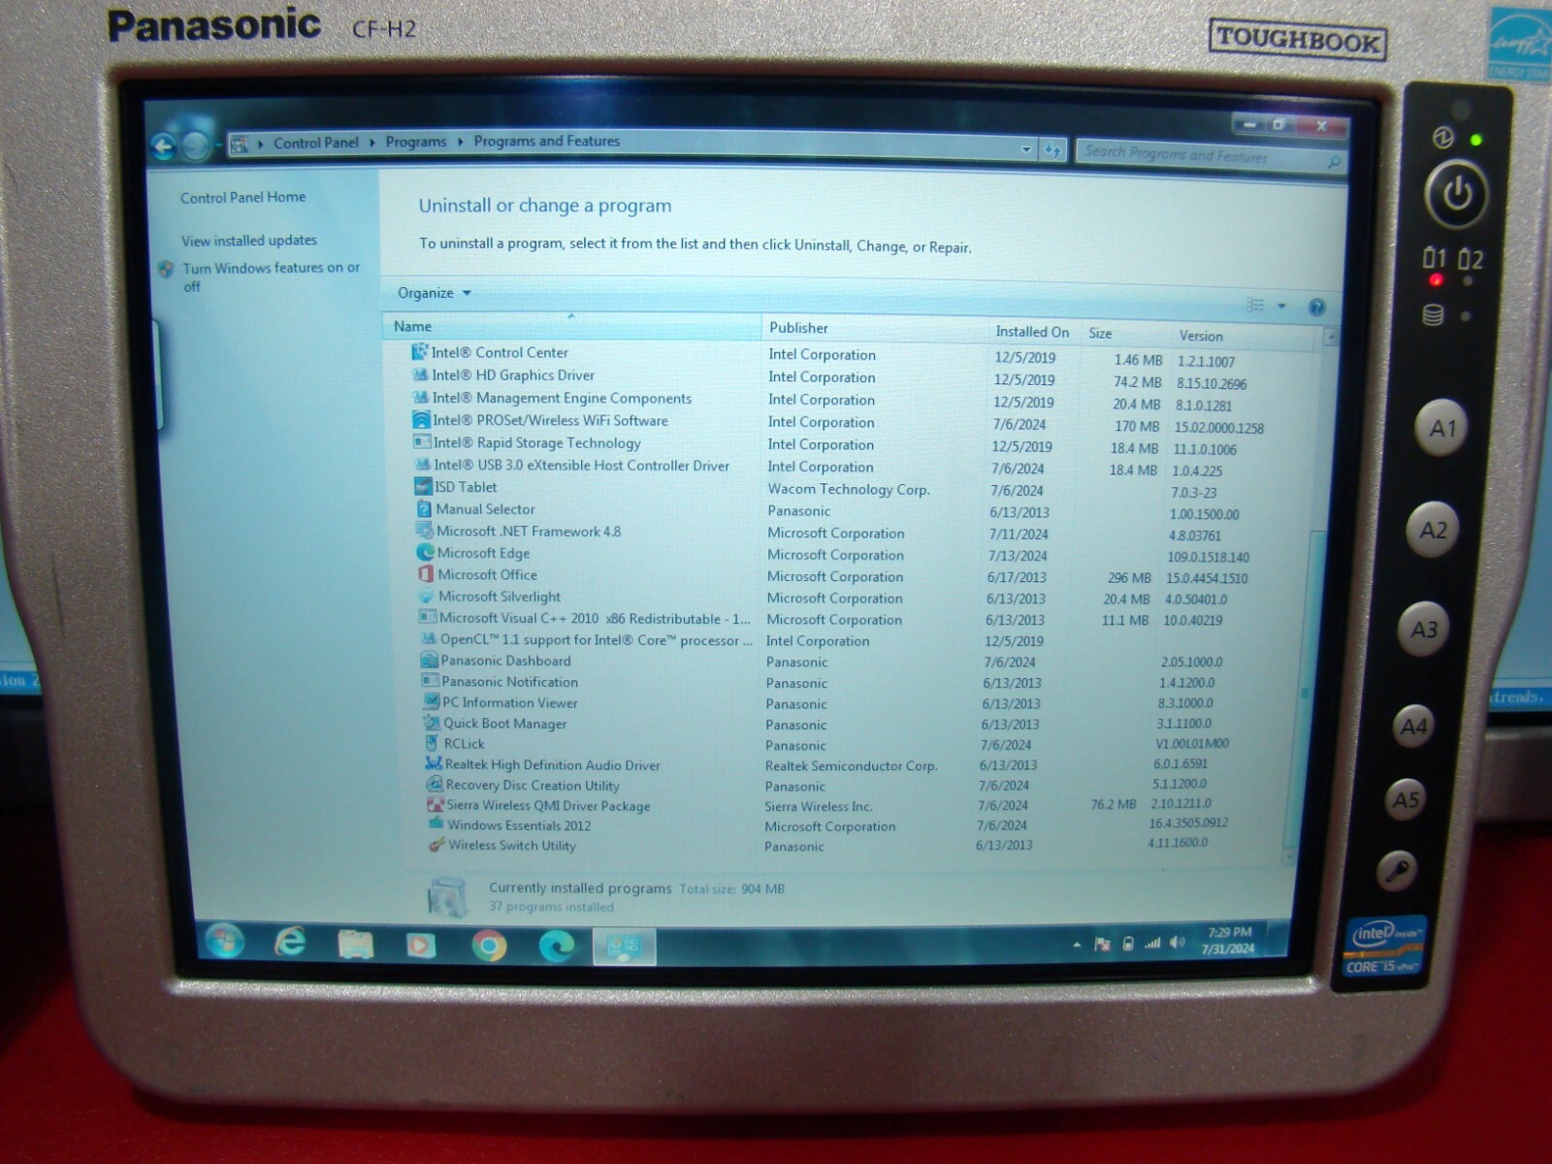Expand the view options dropdown arrow

pos(1281,307)
